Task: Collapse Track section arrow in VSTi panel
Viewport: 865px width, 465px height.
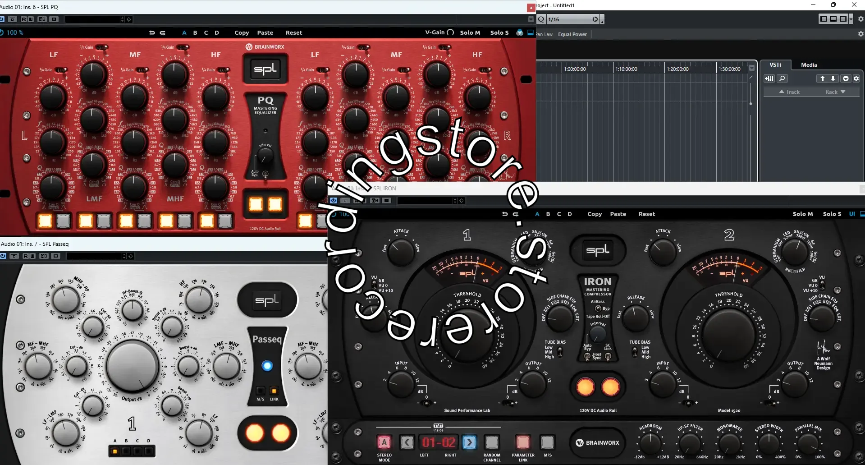Action: coord(782,92)
